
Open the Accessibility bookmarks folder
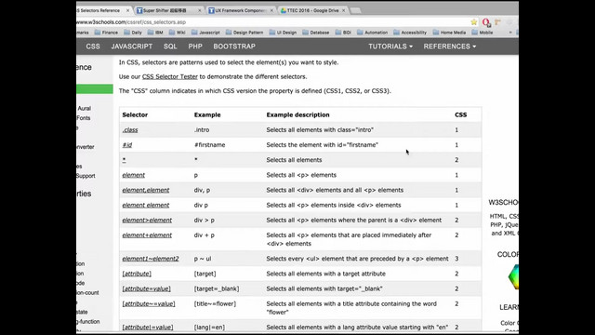(410, 33)
